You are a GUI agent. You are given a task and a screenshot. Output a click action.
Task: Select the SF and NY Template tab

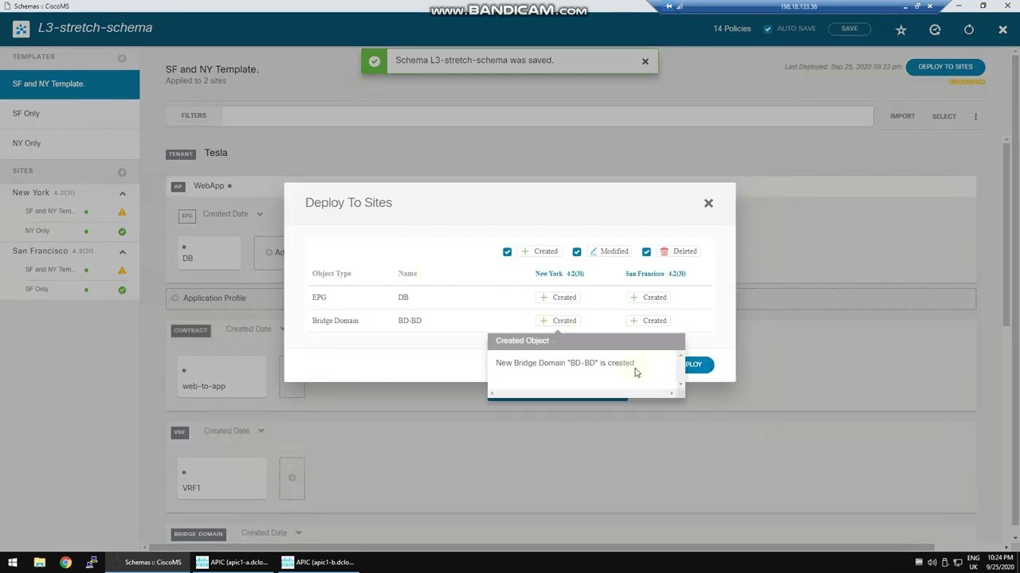coord(69,84)
